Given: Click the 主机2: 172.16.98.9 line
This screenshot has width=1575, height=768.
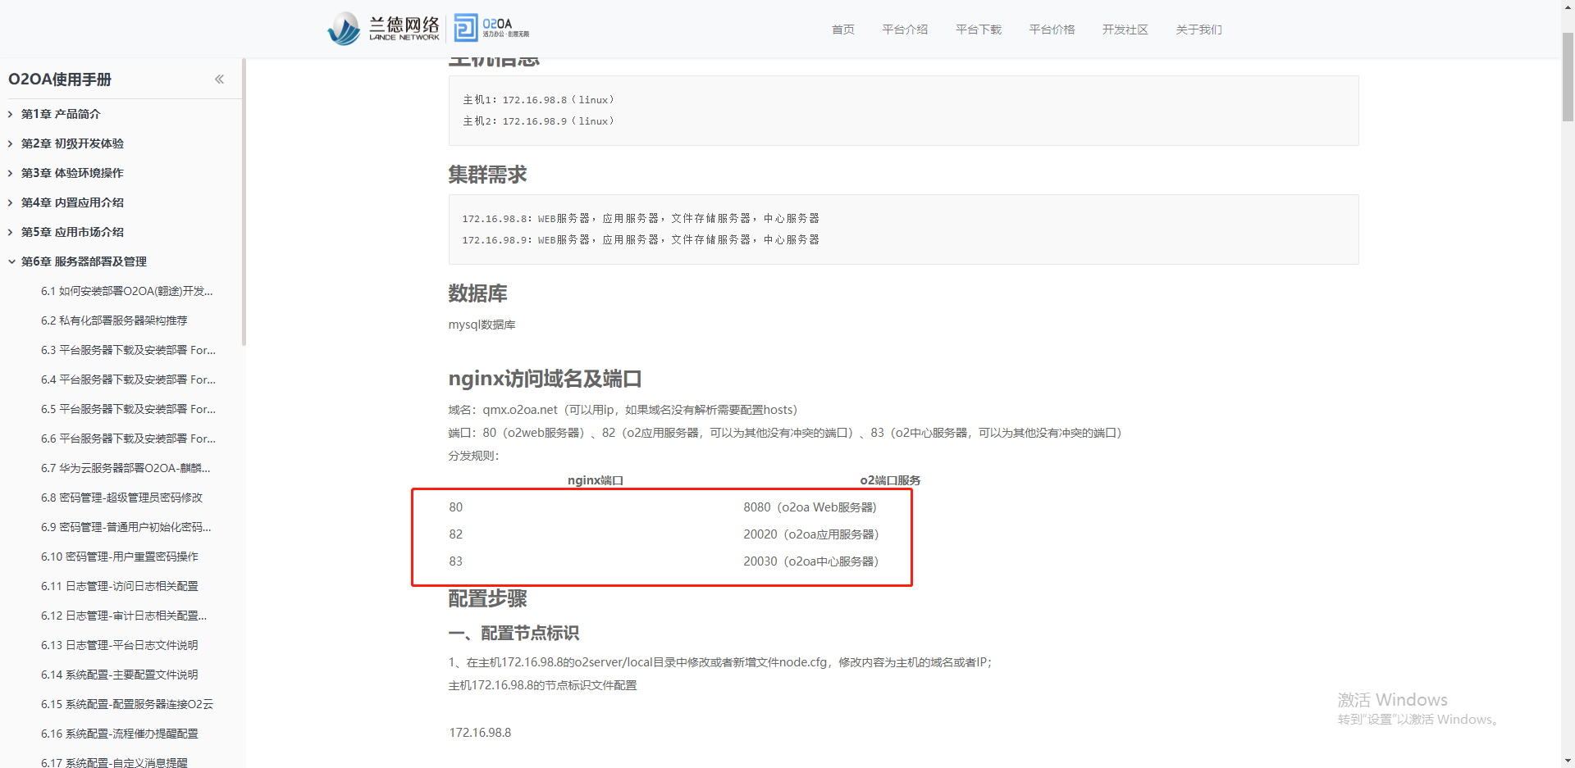Looking at the screenshot, I should (x=538, y=121).
